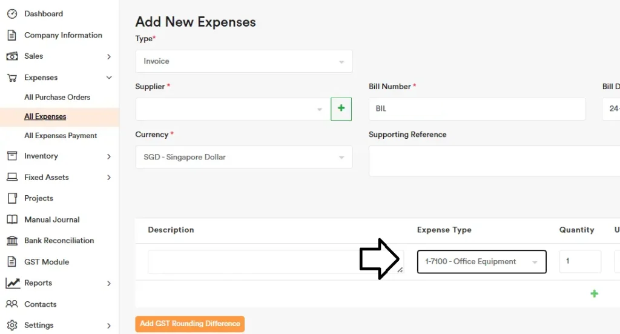Click the Inventory box icon
620x334 pixels.
click(x=12, y=156)
